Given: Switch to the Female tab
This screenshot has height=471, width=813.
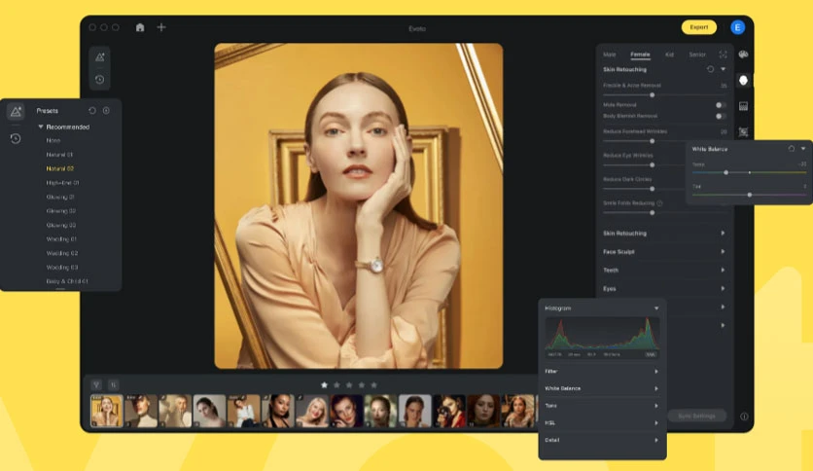Looking at the screenshot, I should pyautogui.click(x=640, y=54).
